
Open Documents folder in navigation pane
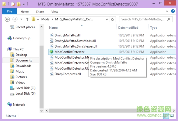24,60
